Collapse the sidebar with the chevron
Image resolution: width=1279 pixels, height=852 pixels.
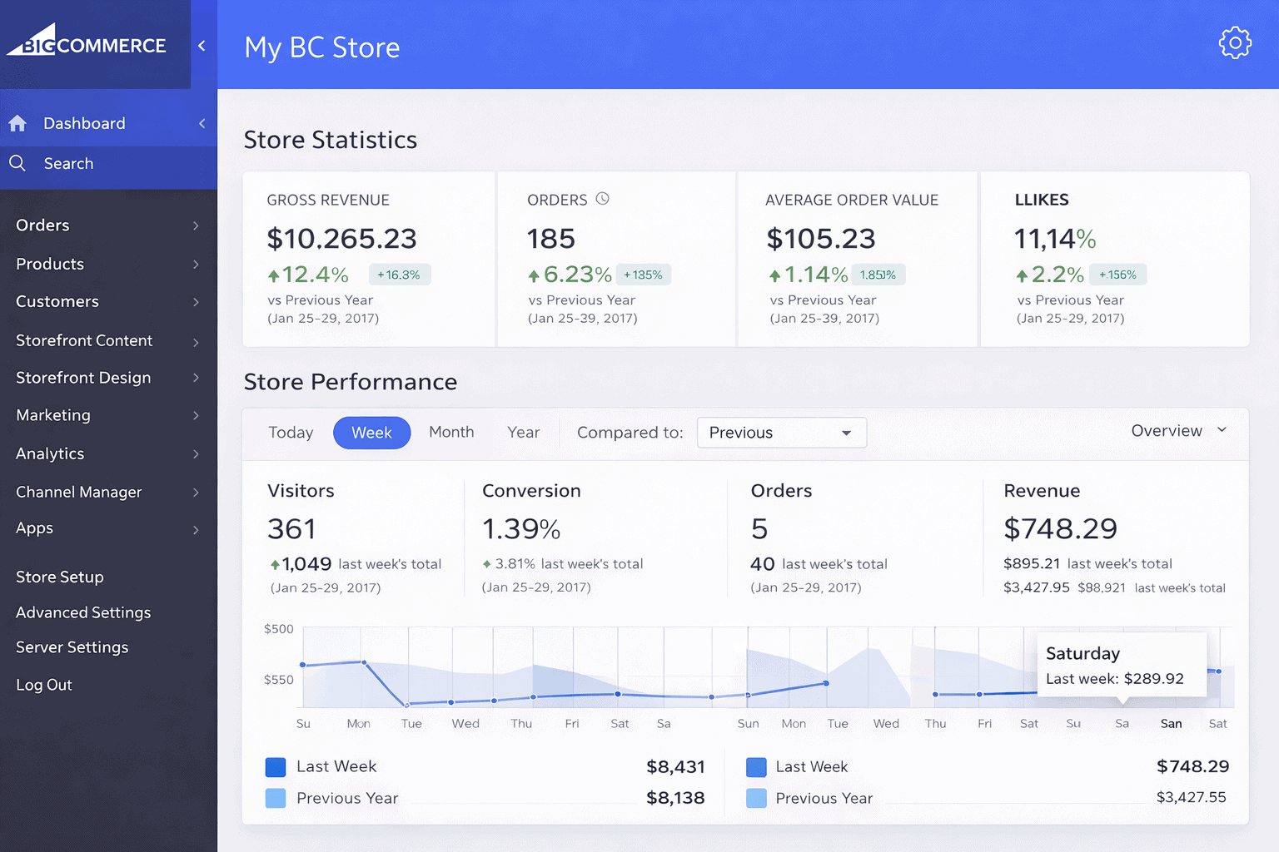(202, 46)
